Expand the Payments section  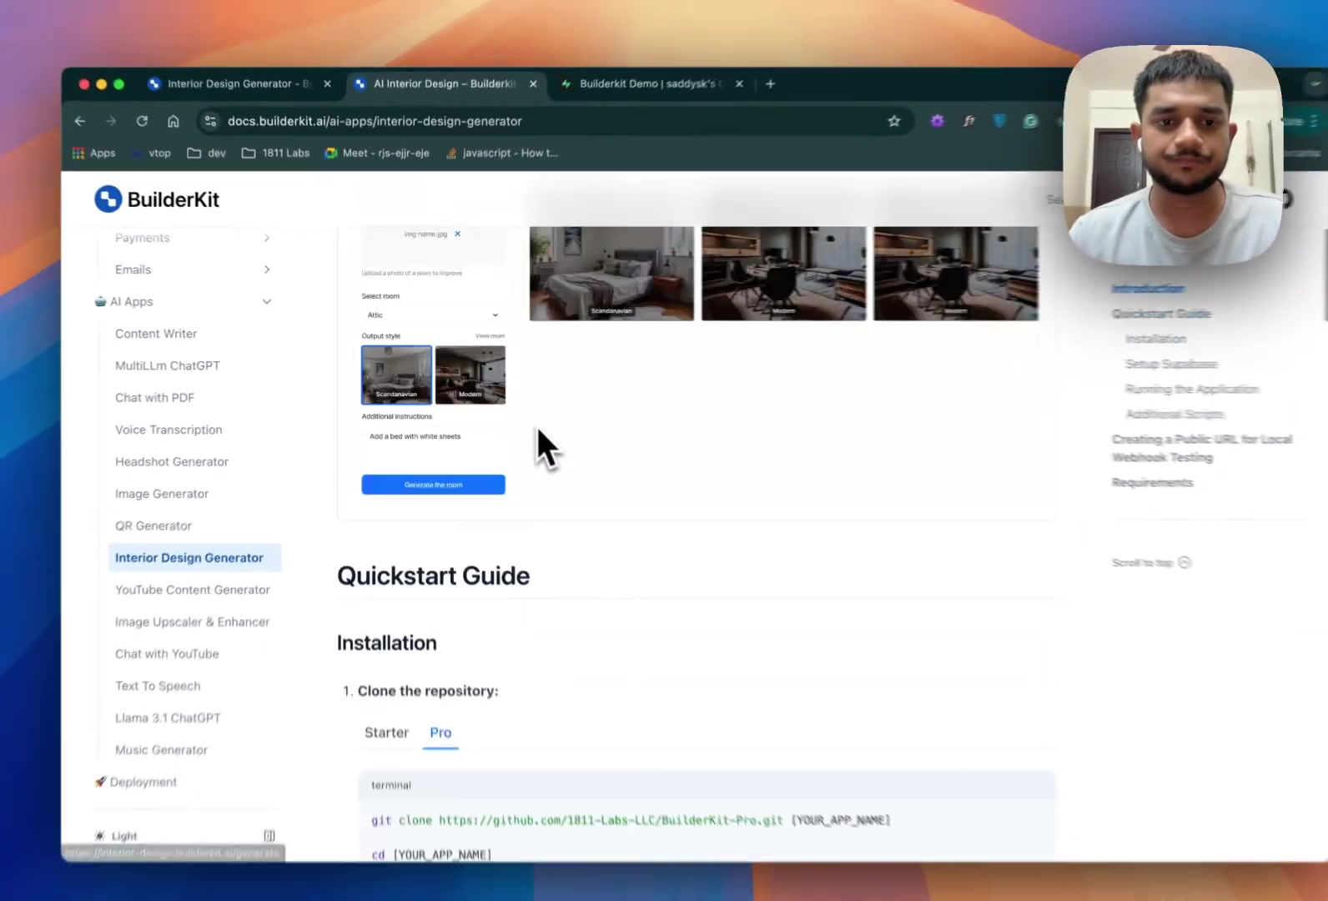coord(193,238)
